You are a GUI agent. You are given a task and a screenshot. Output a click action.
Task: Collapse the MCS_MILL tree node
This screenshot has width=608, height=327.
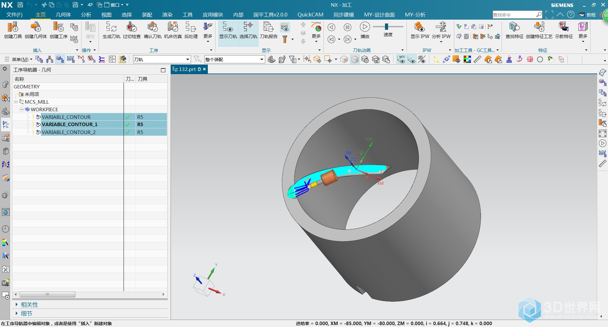coord(16,102)
